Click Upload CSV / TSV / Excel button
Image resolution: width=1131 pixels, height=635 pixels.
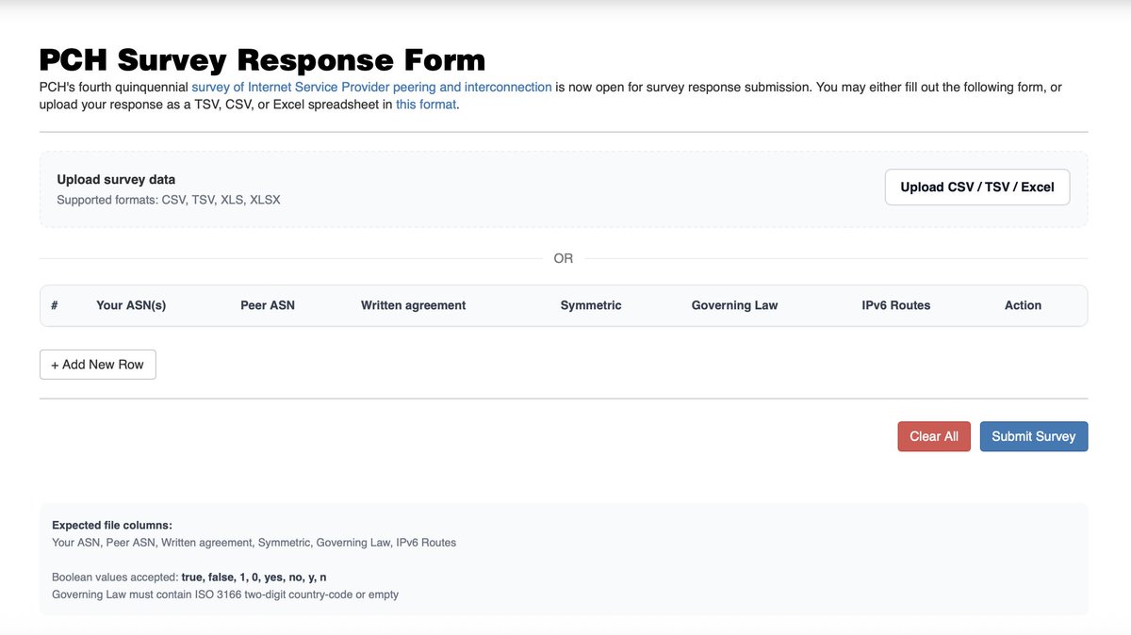point(977,187)
